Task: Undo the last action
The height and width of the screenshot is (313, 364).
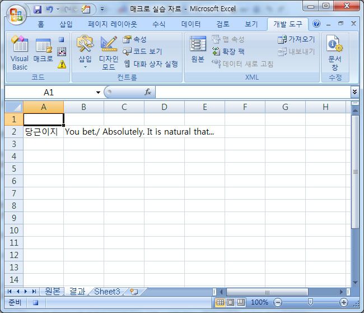Action: 49,10
